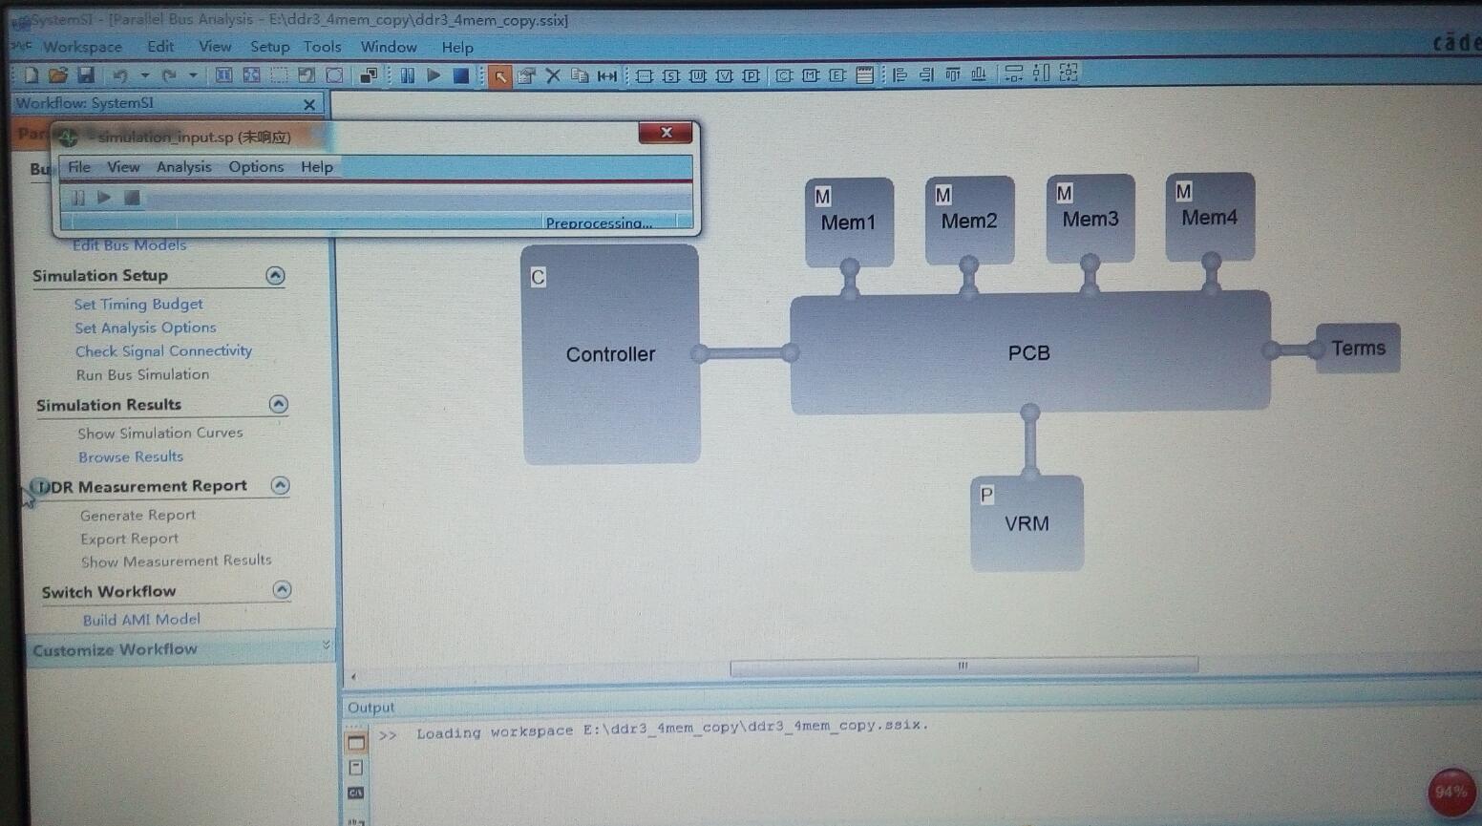
Task: Open the Edit menu in SystemSI
Action: click(160, 46)
